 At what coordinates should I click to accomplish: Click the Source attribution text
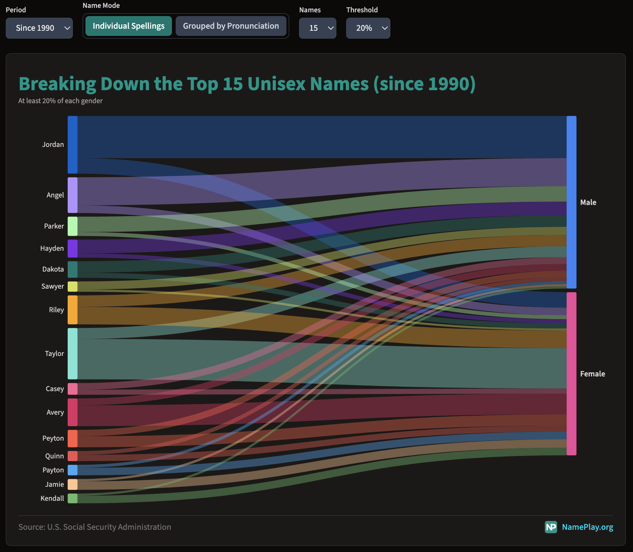click(x=95, y=527)
